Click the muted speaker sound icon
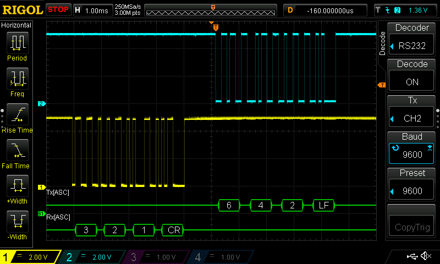Screen dimensions: 440x264 tap(426, 256)
